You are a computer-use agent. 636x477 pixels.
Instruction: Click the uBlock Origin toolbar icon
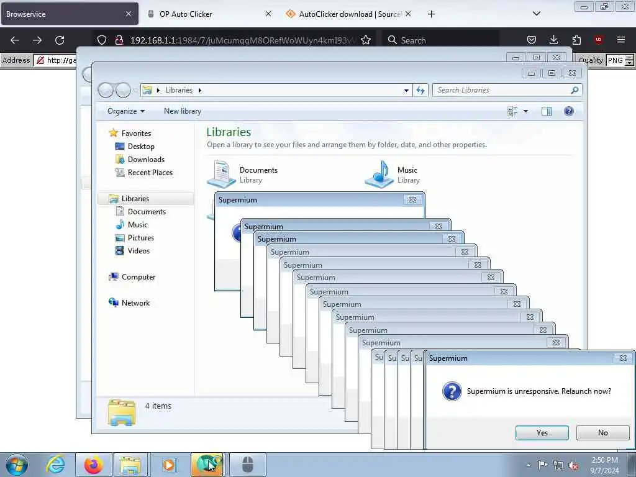click(x=599, y=40)
